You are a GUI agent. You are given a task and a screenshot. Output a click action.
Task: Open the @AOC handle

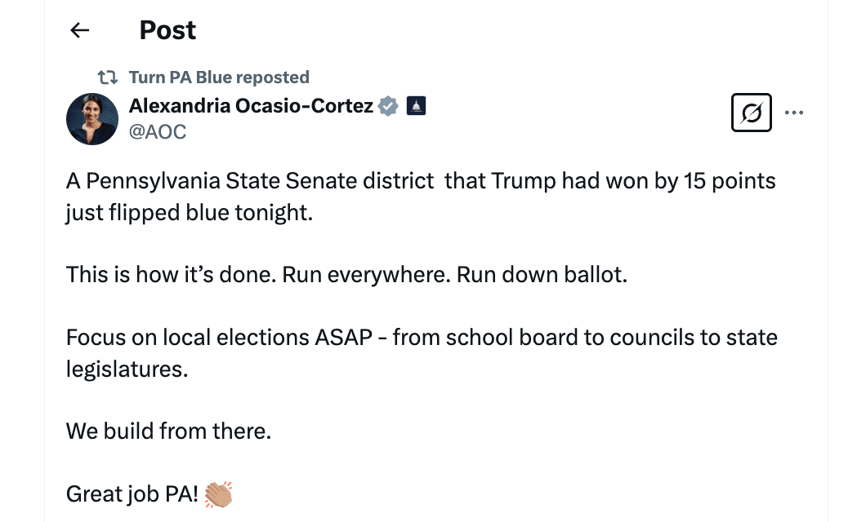(x=158, y=131)
